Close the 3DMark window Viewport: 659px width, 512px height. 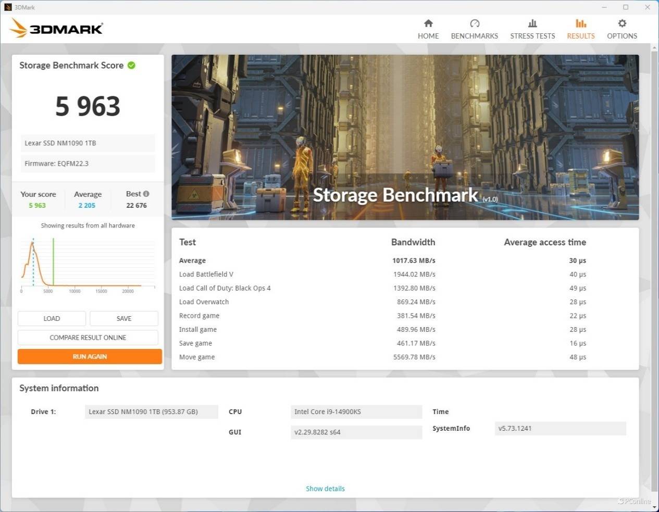[648, 7]
